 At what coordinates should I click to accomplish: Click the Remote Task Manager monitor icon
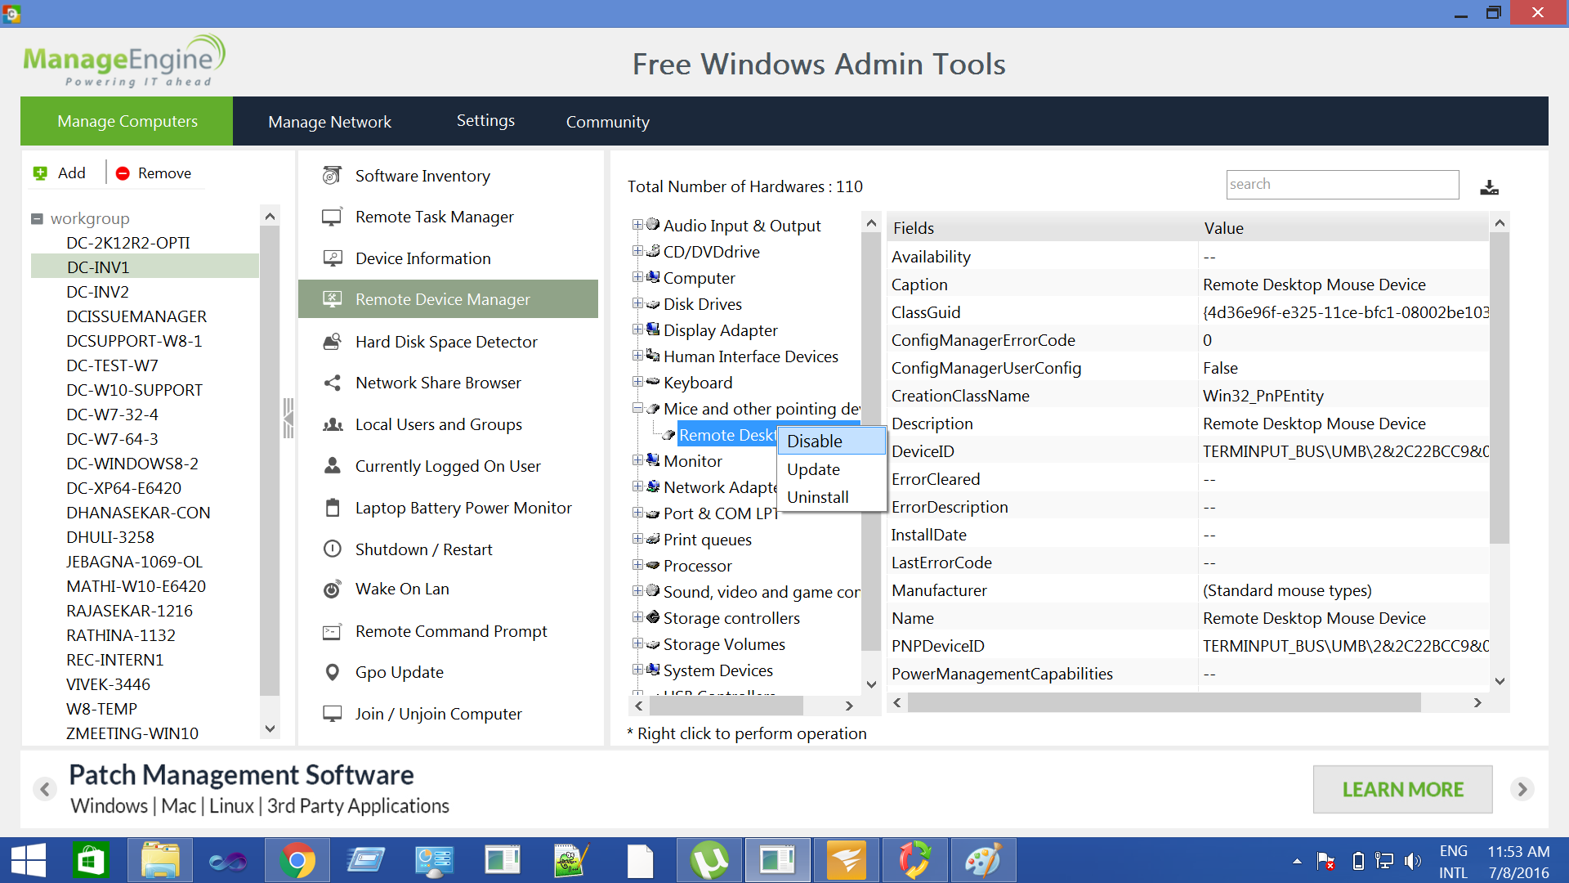point(332,217)
